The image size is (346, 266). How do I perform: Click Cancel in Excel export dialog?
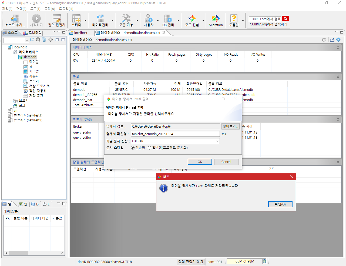[226, 162]
